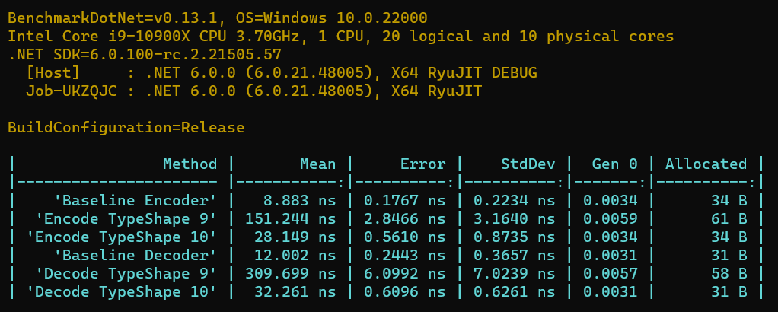Click the 'Intel Core i9-10900X' CPU line

tap(341, 37)
